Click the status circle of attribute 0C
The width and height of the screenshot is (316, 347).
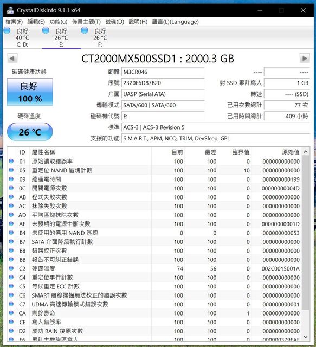pyautogui.click(x=11, y=188)
